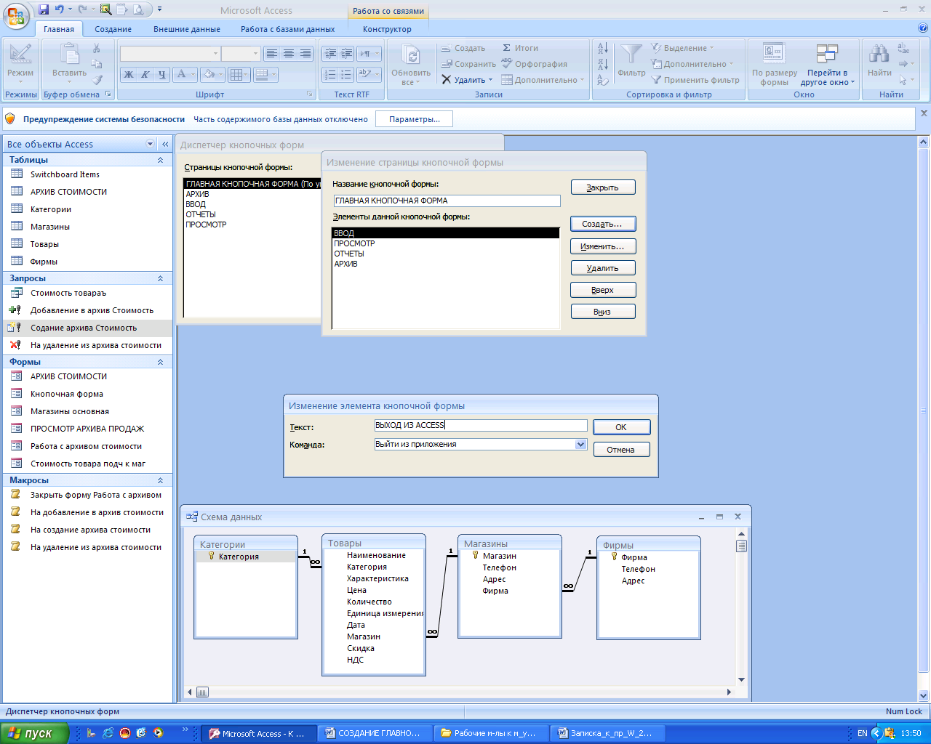931x744 pixels.
Task: Save via the quick access floppy icon
Action: click(x=44, y=9)
